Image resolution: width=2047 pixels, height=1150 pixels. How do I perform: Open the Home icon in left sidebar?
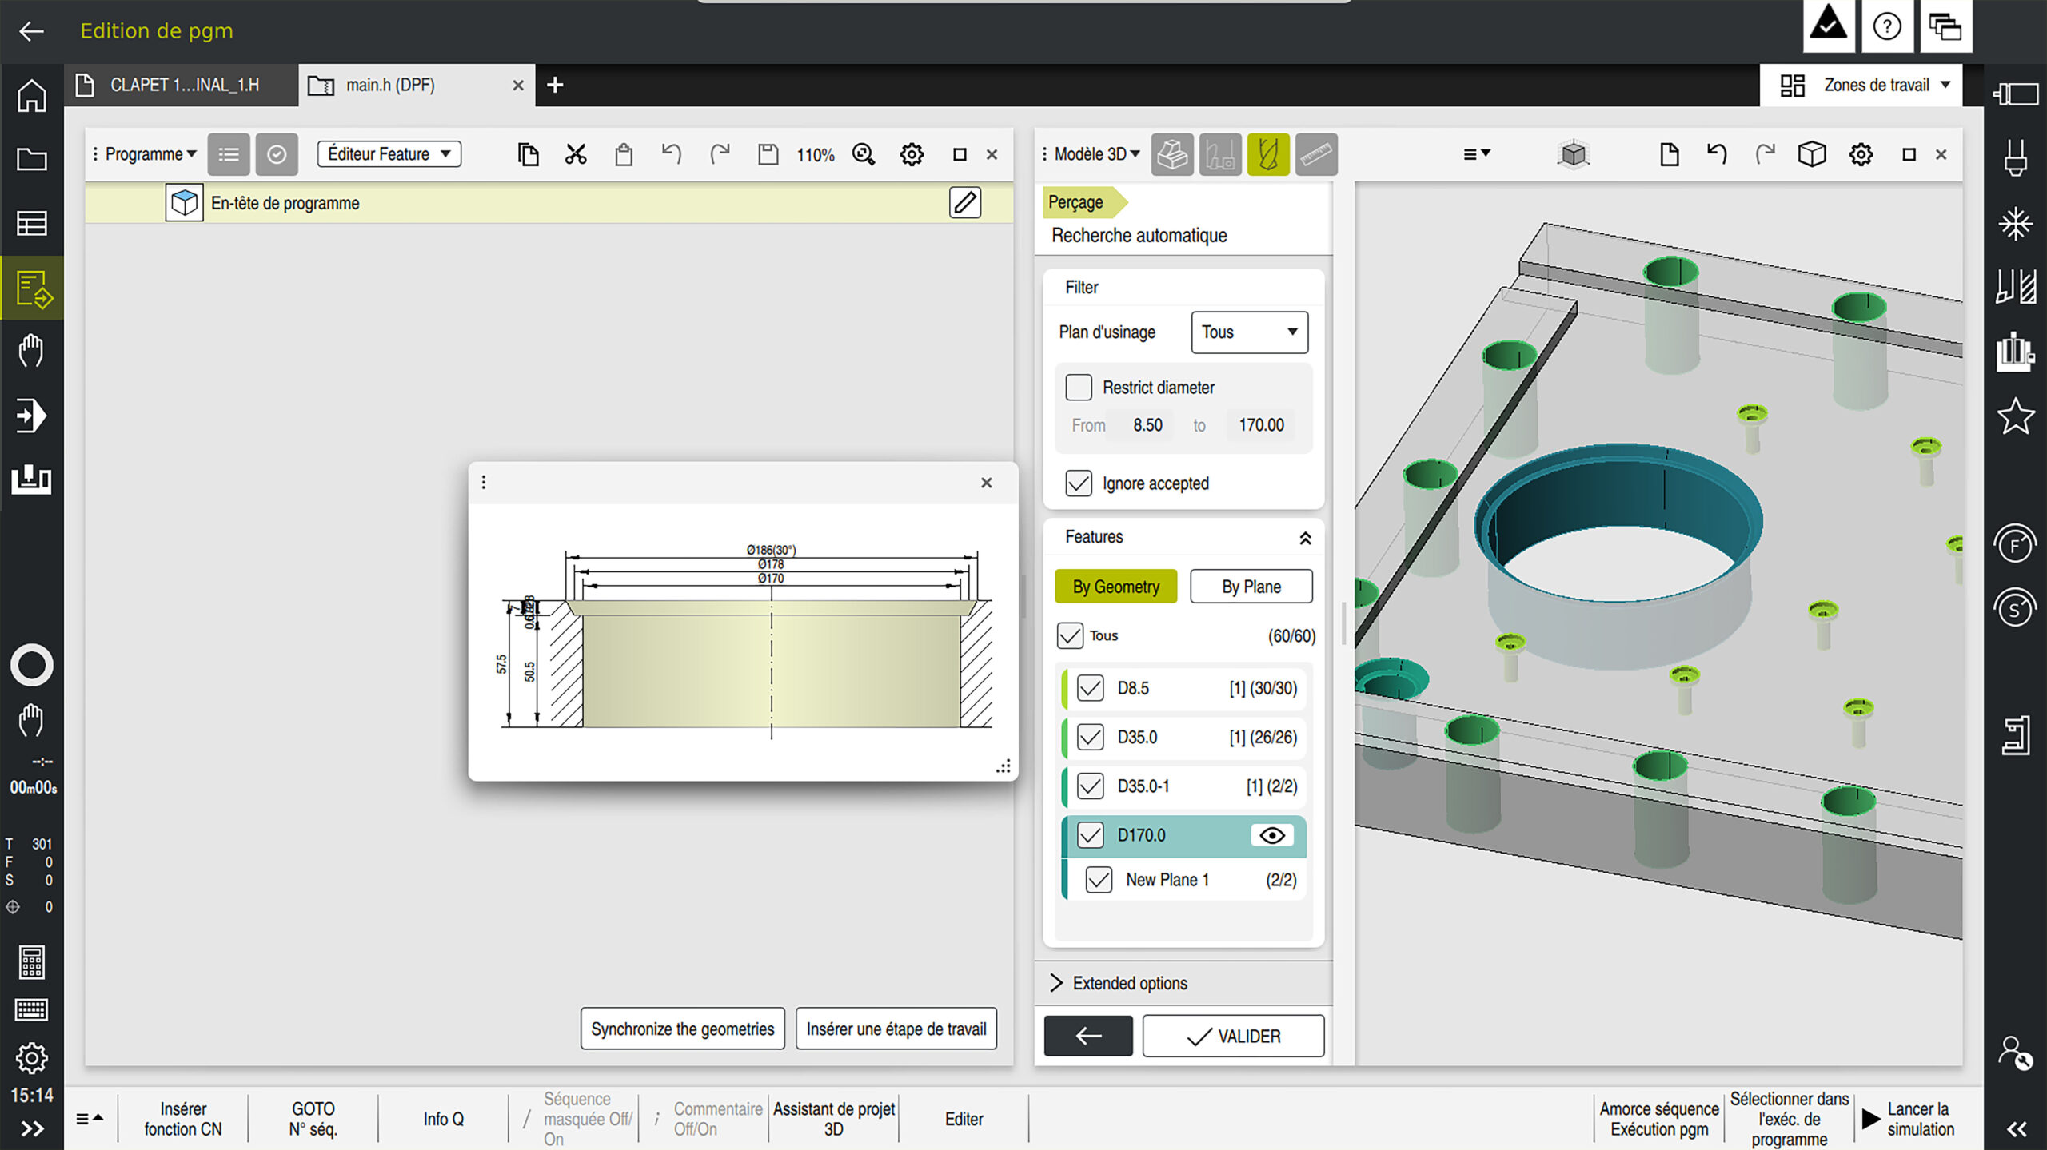(32, 96)
